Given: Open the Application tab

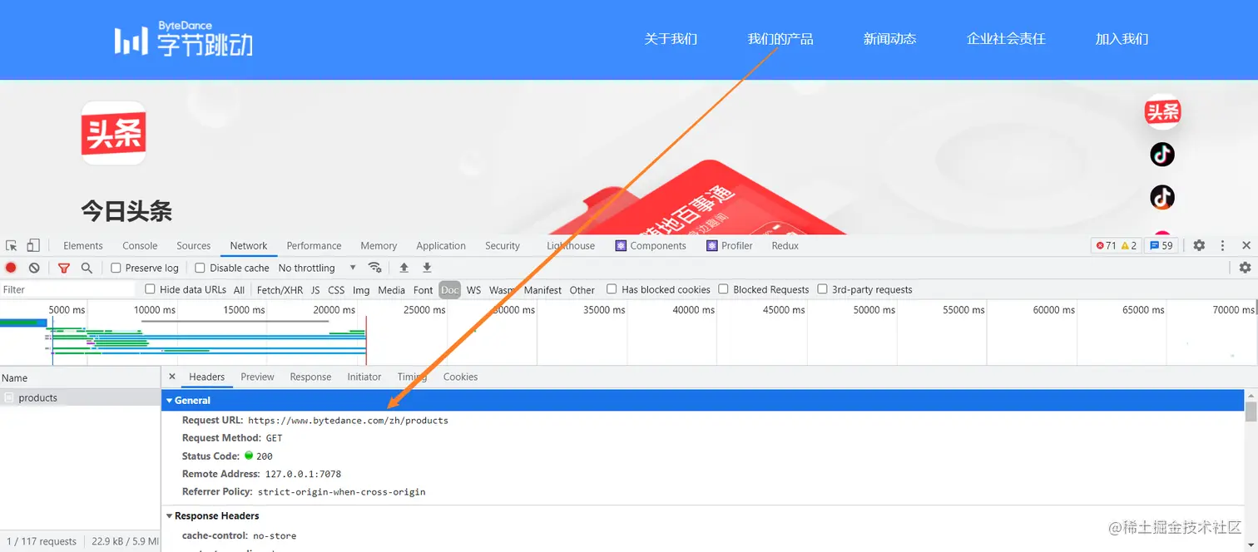Looking at the screenshot, I should (441, 245).
